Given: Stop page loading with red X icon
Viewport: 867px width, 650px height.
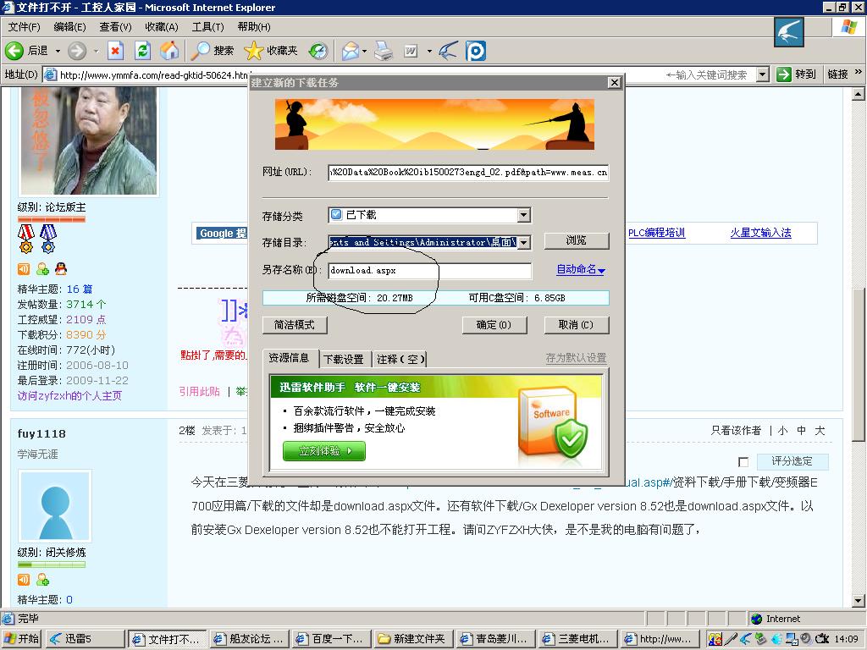Looking at the screenshot, I should pyautogui.click(x=115, y=51).
